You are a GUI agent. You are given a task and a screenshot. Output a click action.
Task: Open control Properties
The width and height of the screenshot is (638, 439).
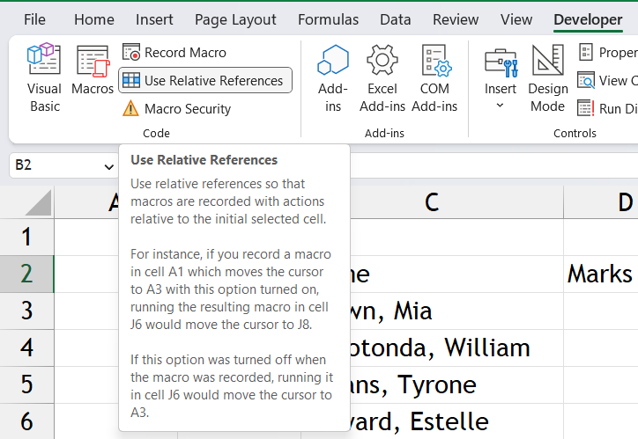point(607,53)
